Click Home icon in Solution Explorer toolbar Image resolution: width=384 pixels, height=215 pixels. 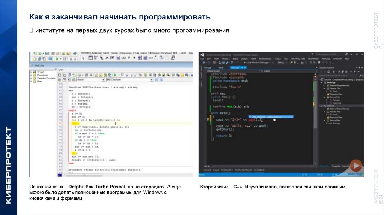[x=328, y=72]
